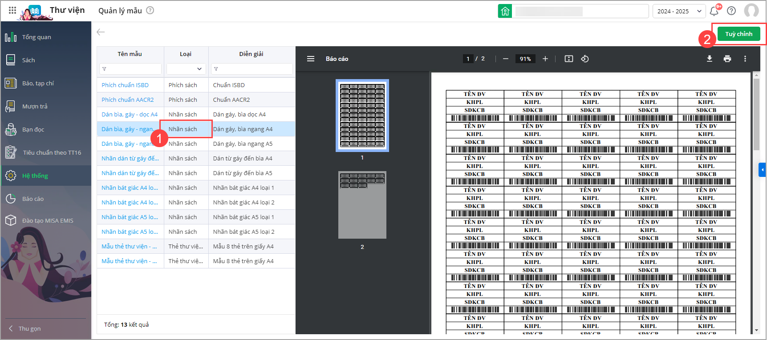This screenshot has height=340, width=767.
Task: Open the app grid launcher icon
Action: coord(12,10)
